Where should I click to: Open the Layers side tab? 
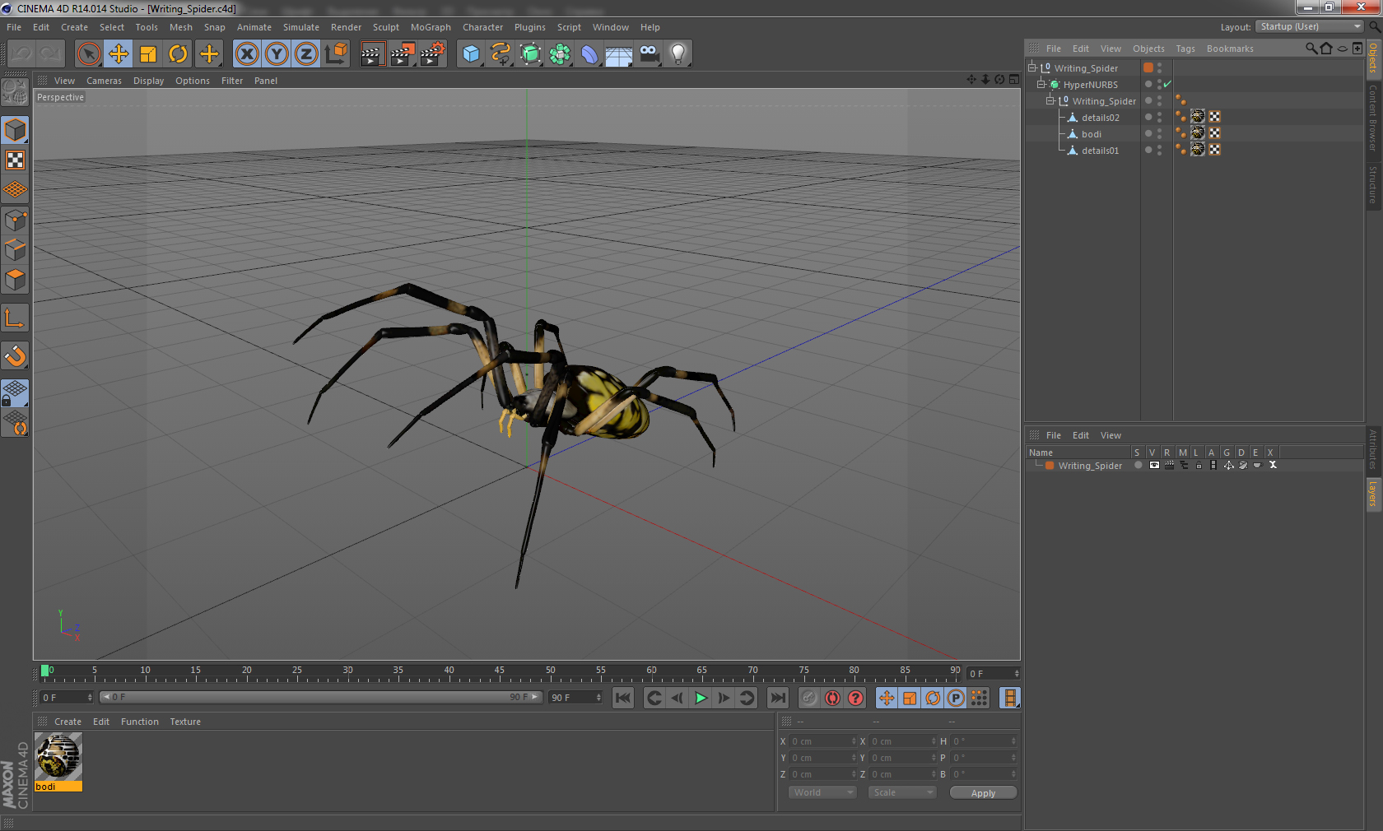[1373, 494]
